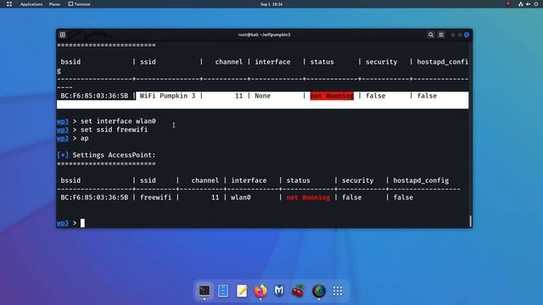
Task: Click the 'wp3' prompt before set ssid
Action: 63,130
